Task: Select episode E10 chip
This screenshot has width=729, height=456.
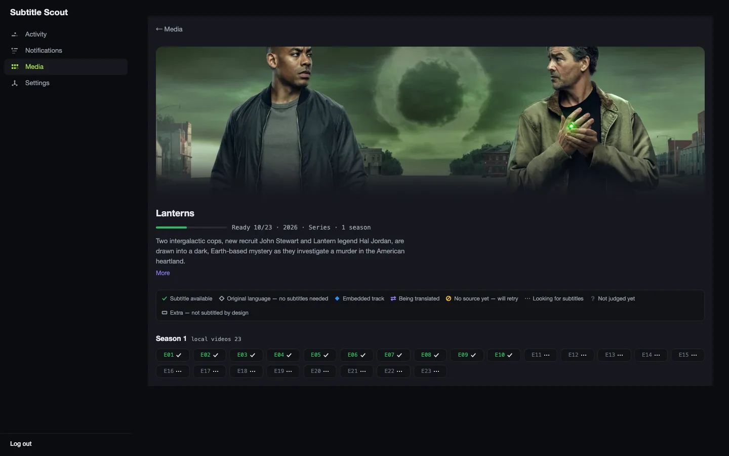Action: pyautogui.click(x=504, y=355)
